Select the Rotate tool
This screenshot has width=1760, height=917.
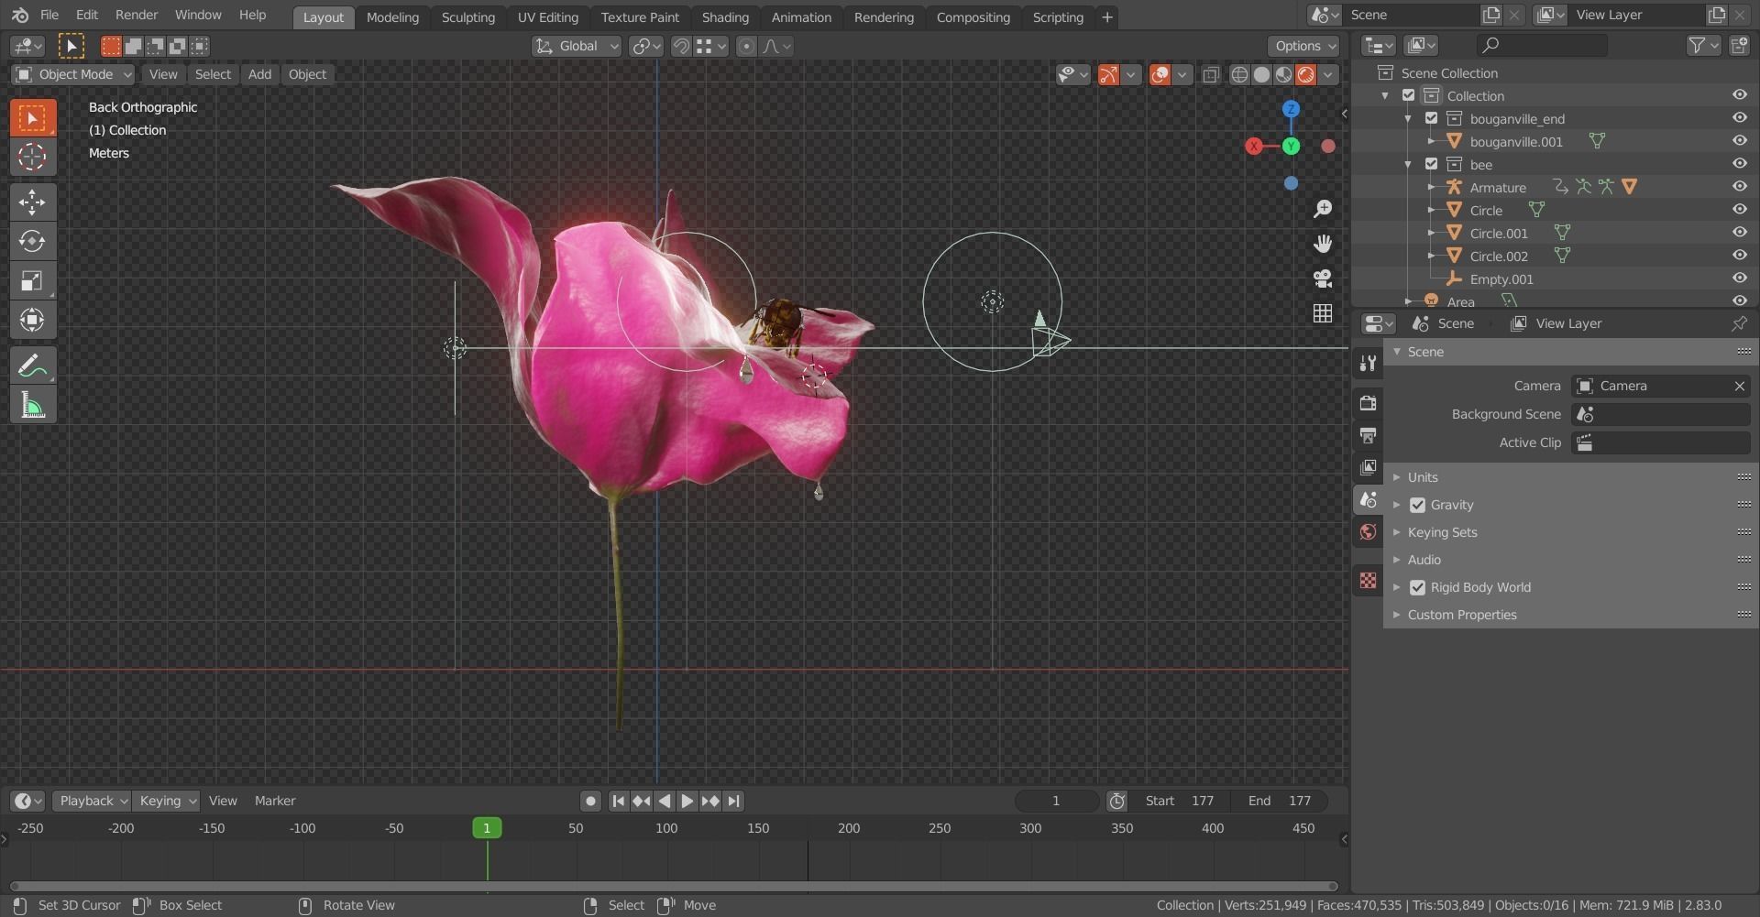point(33,241)
